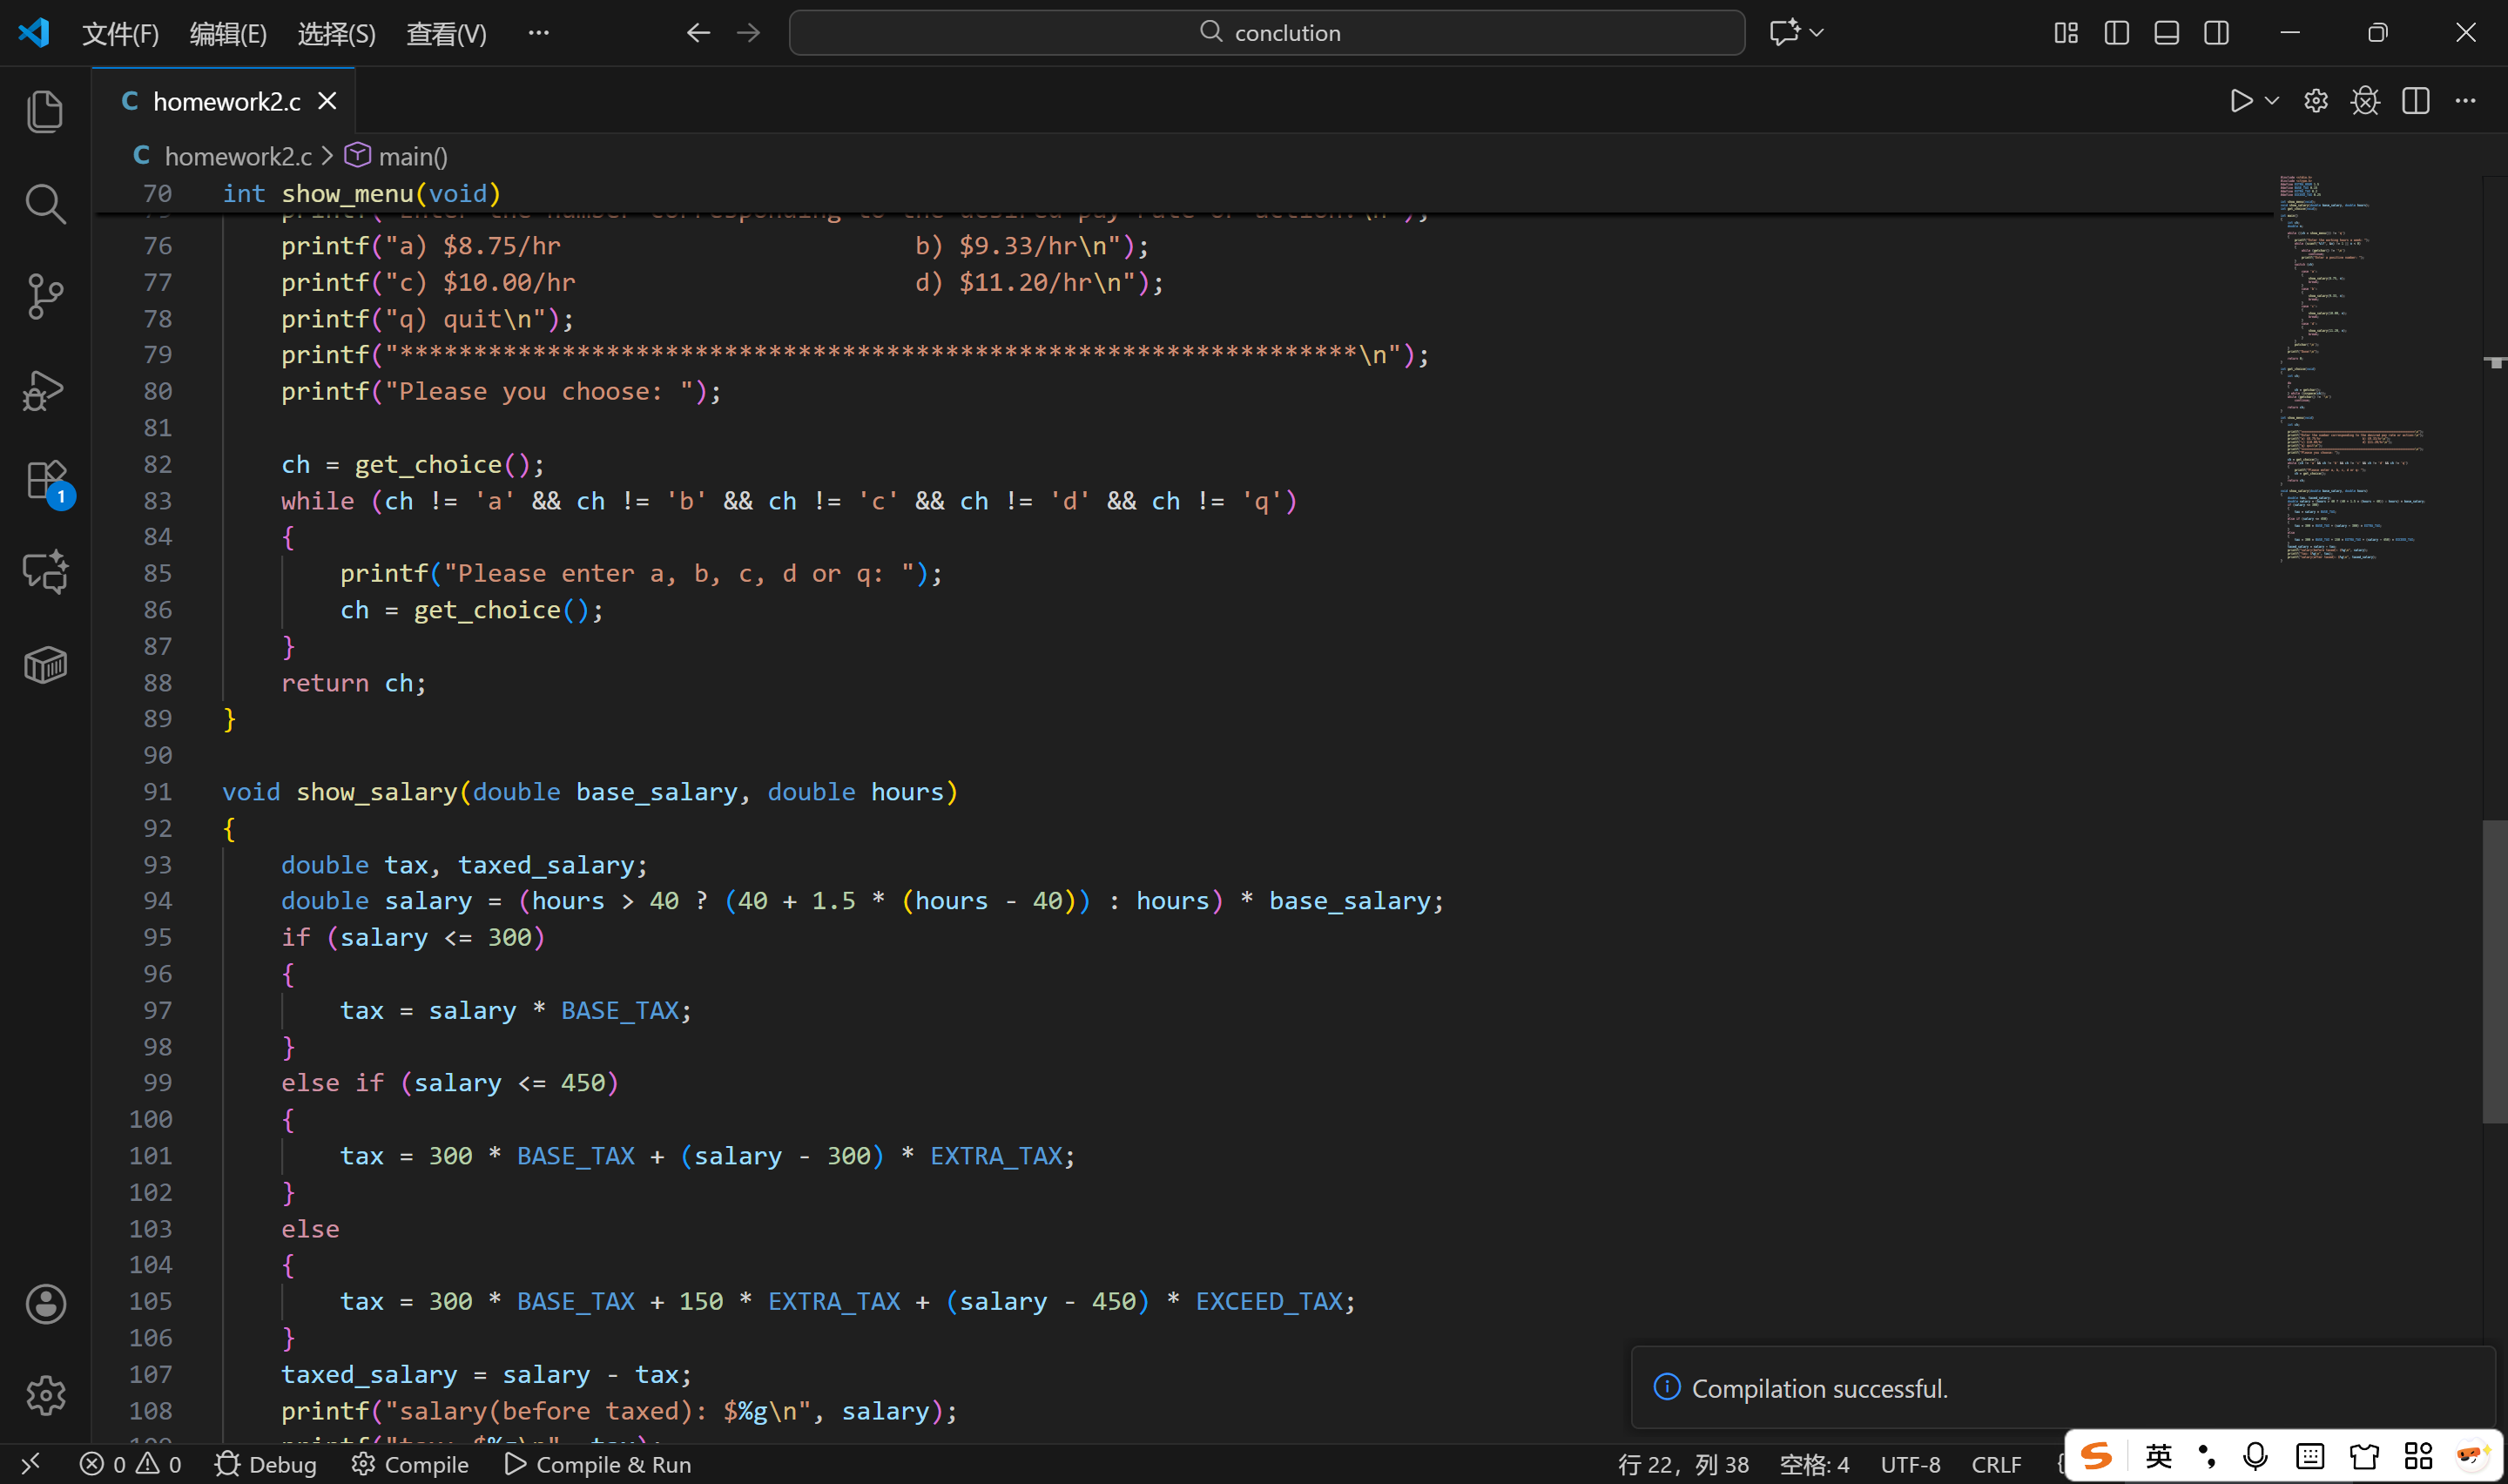Toggle the bottom panel layout button
The height and width of the screenshot is (1484, 2508).
click(2166, 33)
